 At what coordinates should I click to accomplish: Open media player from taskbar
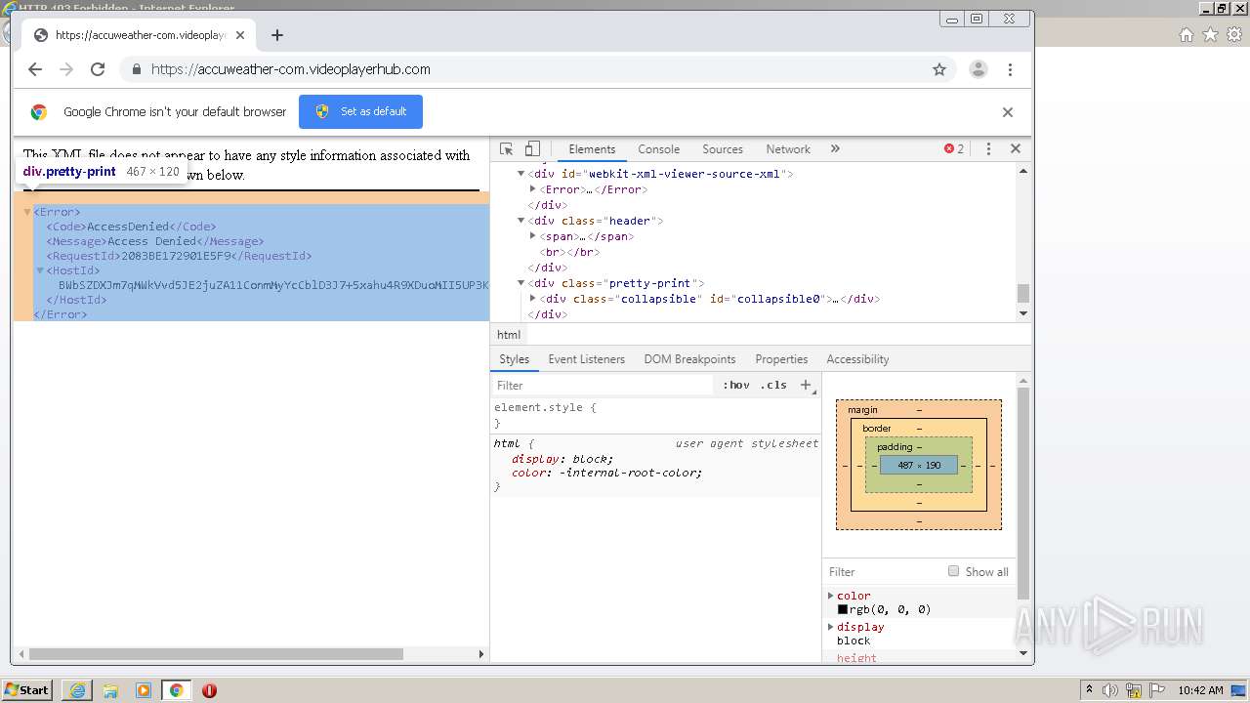[x=144, y=690]
